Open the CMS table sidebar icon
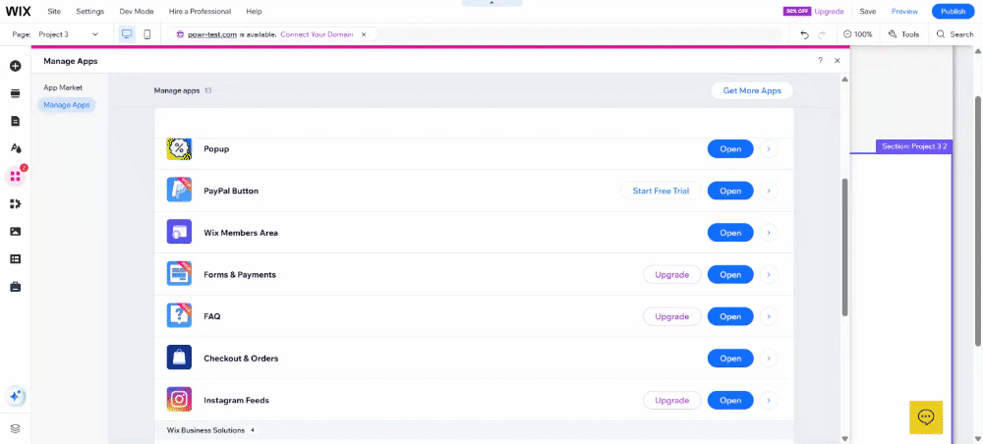The width and height of the screenshot is (983, 444). tap(15, 258)
